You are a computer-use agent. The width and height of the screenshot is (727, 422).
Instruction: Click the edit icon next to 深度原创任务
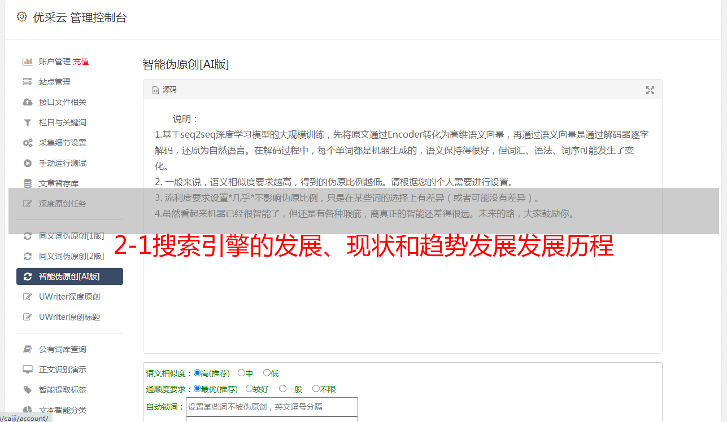click(27, 204)
